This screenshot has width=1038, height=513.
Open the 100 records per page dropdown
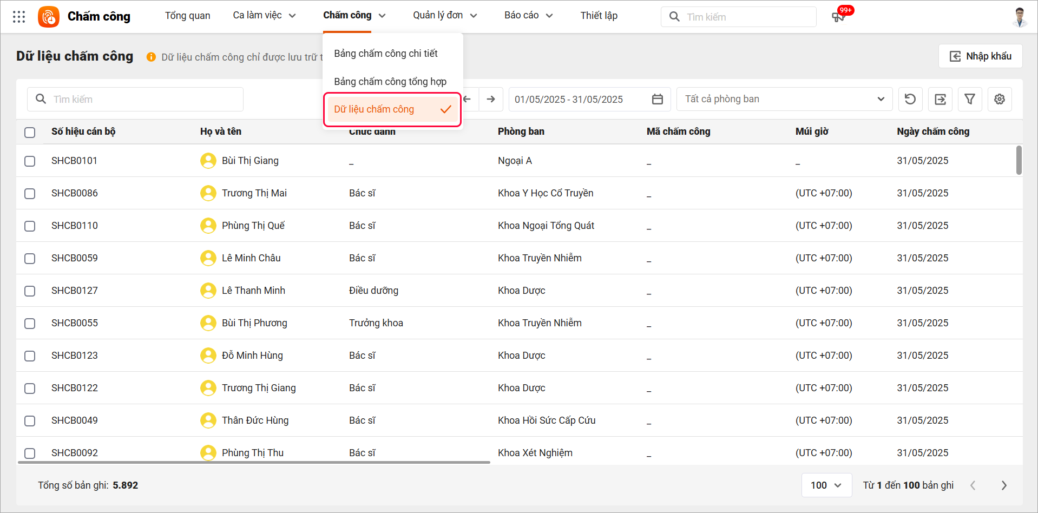(826, 485)
